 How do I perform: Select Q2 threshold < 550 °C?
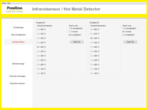pos(95,34)
